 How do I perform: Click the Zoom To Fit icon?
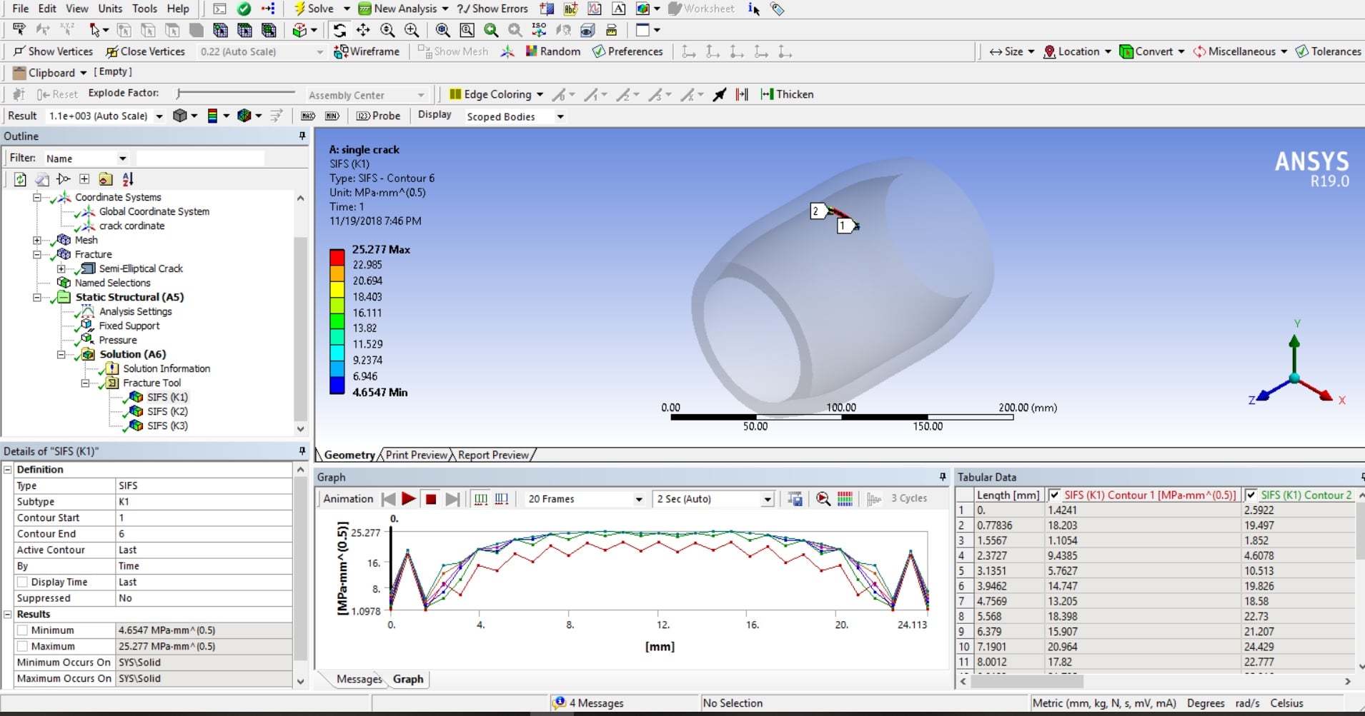pos(443,30)
